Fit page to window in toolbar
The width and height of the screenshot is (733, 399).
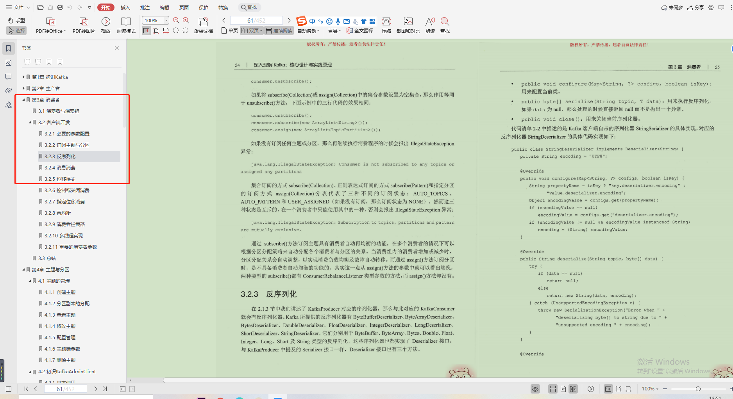tap(156, 30)
